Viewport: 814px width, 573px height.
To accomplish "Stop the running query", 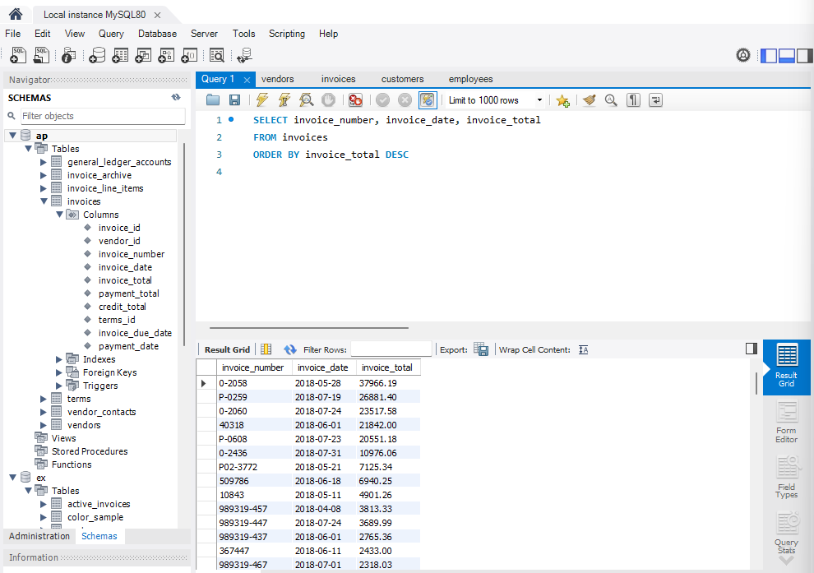I will coord(329,99).
